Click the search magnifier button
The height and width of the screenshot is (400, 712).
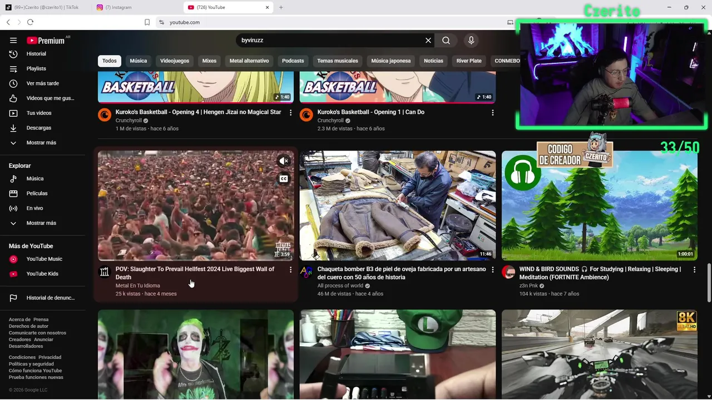[x=446, y=41]
